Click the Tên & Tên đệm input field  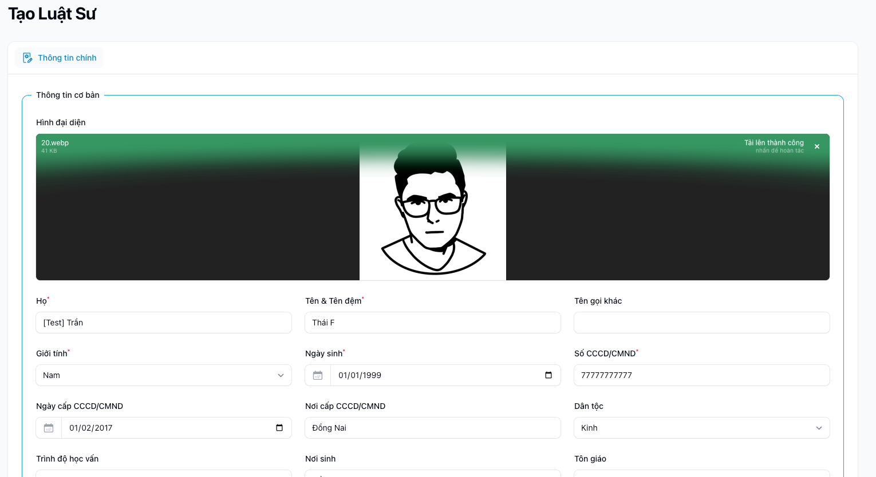click(x=432, y=323)
